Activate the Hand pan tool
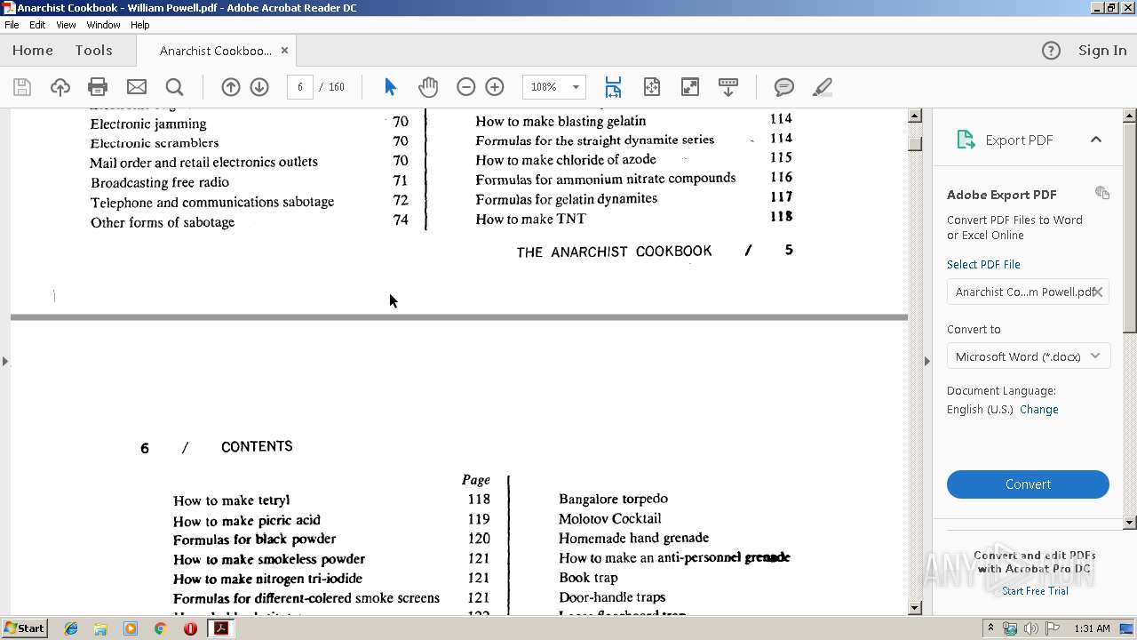Screen dimensions: 1137x640 [428, 87]
